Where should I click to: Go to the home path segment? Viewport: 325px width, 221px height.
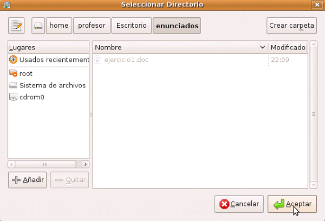(58, 26)
